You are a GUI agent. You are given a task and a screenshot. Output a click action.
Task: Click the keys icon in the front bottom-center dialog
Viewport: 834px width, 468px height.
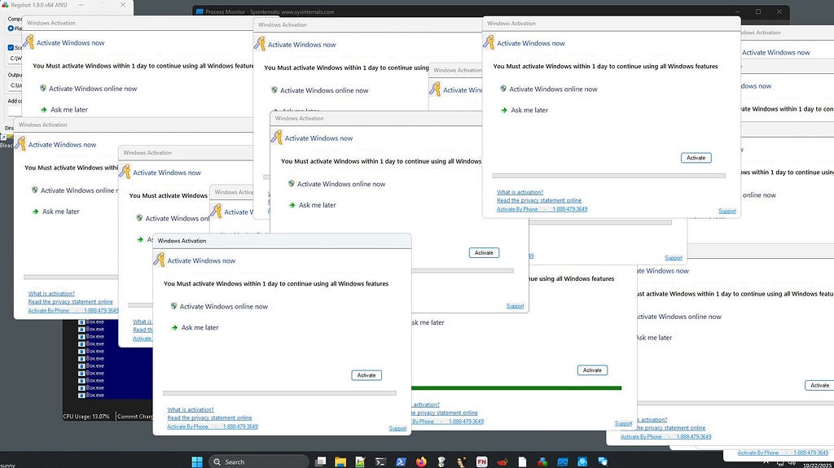coord(159,260)
